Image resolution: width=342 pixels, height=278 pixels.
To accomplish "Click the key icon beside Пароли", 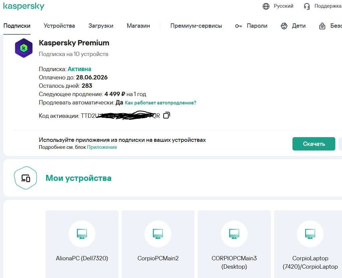I will tap(239, 26).
